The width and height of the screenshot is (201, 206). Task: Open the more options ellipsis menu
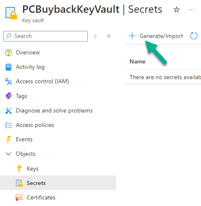pyautogui.click(x=191, y=10)
